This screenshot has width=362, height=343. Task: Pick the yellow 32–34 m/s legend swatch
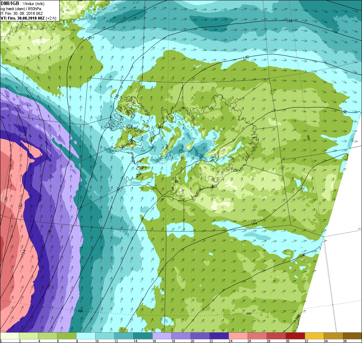(x=315, y=336)
